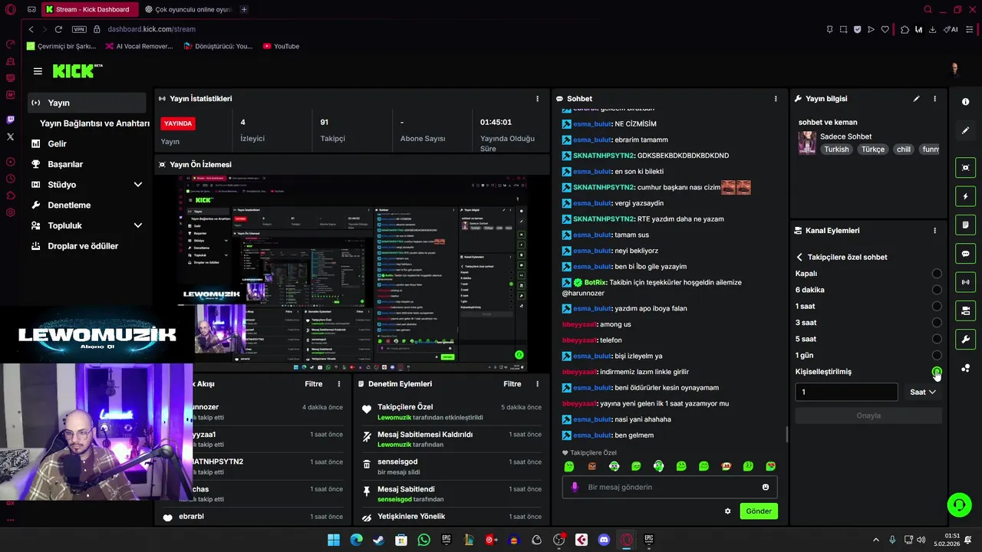Viewport: 982px width, 552px height.
Task: Click the camera moderation widget icon
Action: pos(965,310)
